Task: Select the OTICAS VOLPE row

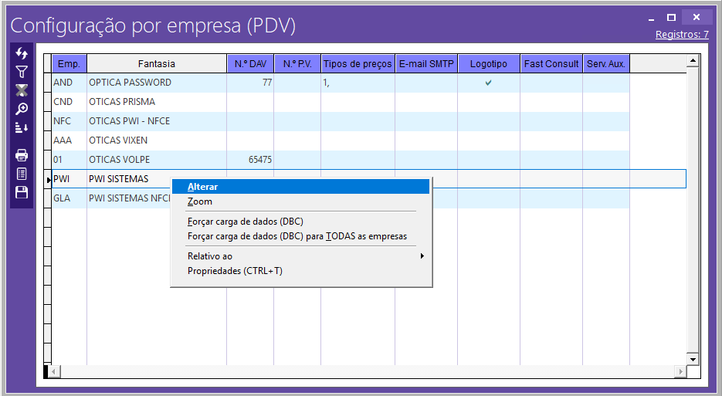Action: coord(119,160)
